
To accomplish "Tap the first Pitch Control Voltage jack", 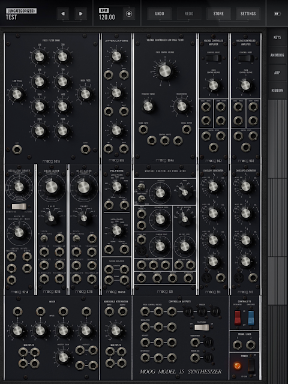I will (x=145, y=311).
